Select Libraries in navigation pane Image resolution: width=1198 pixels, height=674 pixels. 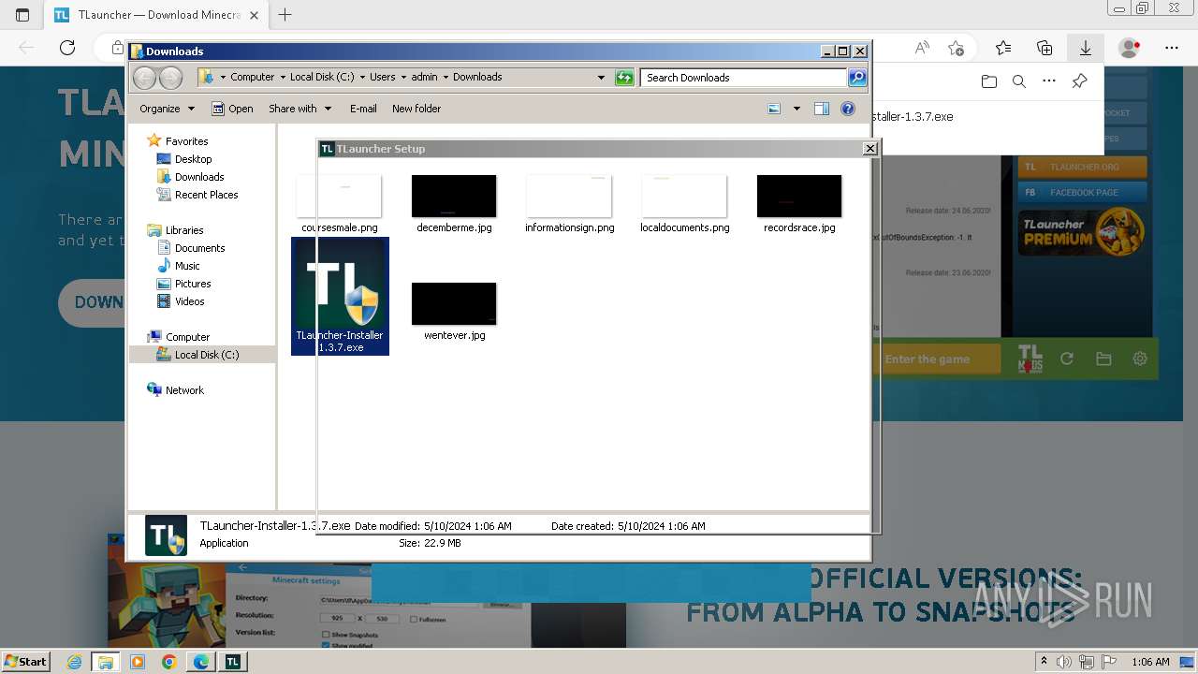(x=184, y=230)
